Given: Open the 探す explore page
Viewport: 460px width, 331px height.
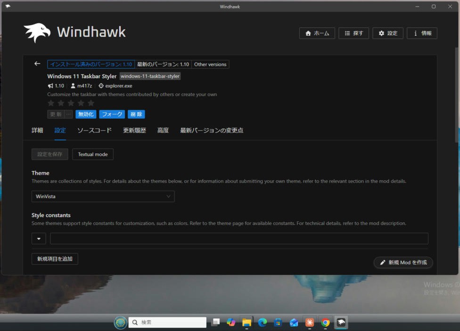Looking at the screenshot, I should point(353,33).
